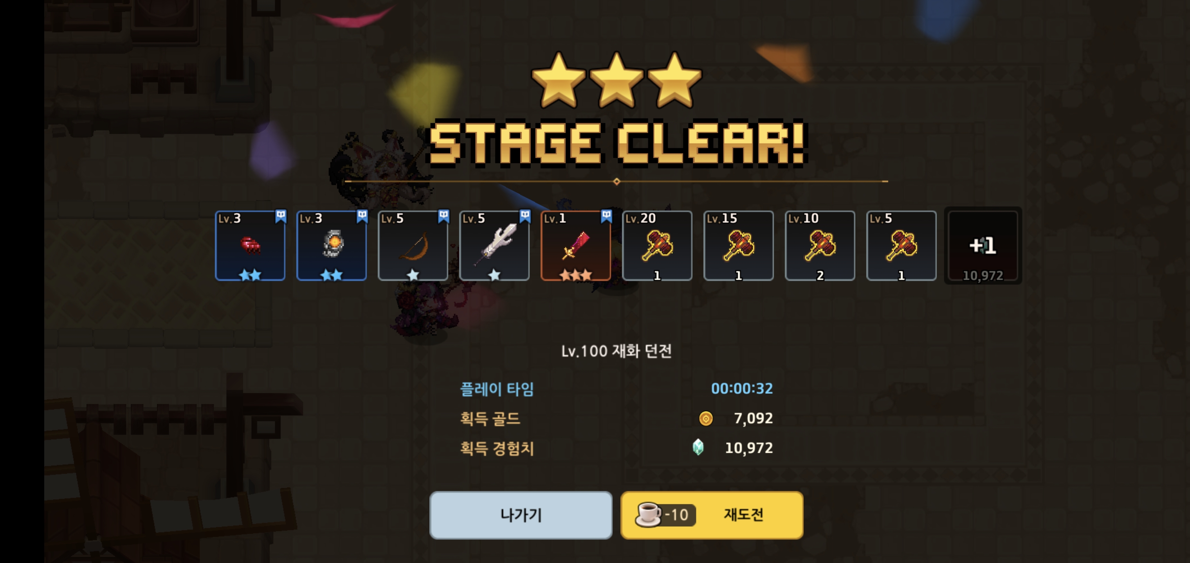Click the bookmark badge on the Lv.1 sword

click(606, 216)
